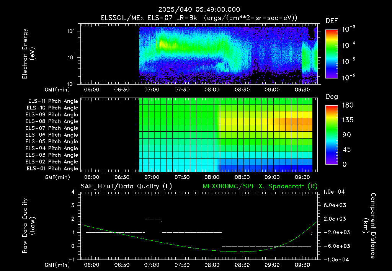This screenshot has height=271, width=392.
Task: Select the ELS-05 Pitch Angle row label
Action: pyautogui.click(x=52, y=142)
